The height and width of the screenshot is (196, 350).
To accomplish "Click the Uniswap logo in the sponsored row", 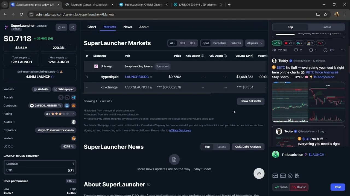I will (96, 66).
